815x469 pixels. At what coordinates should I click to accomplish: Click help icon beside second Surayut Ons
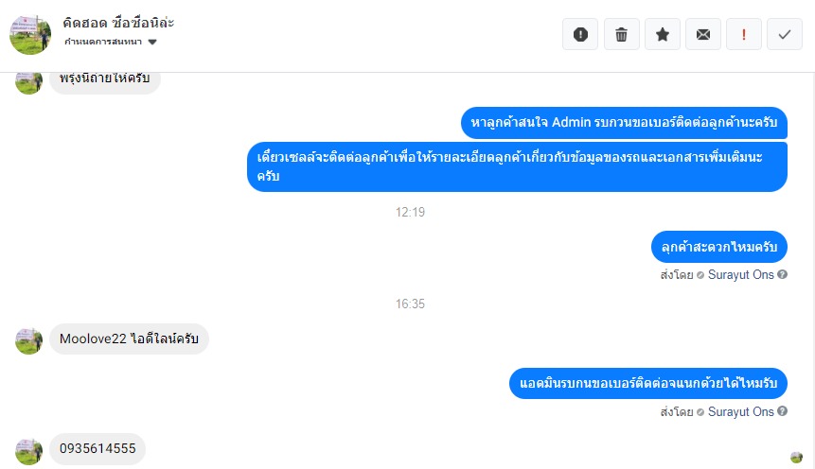pos(783,412)
